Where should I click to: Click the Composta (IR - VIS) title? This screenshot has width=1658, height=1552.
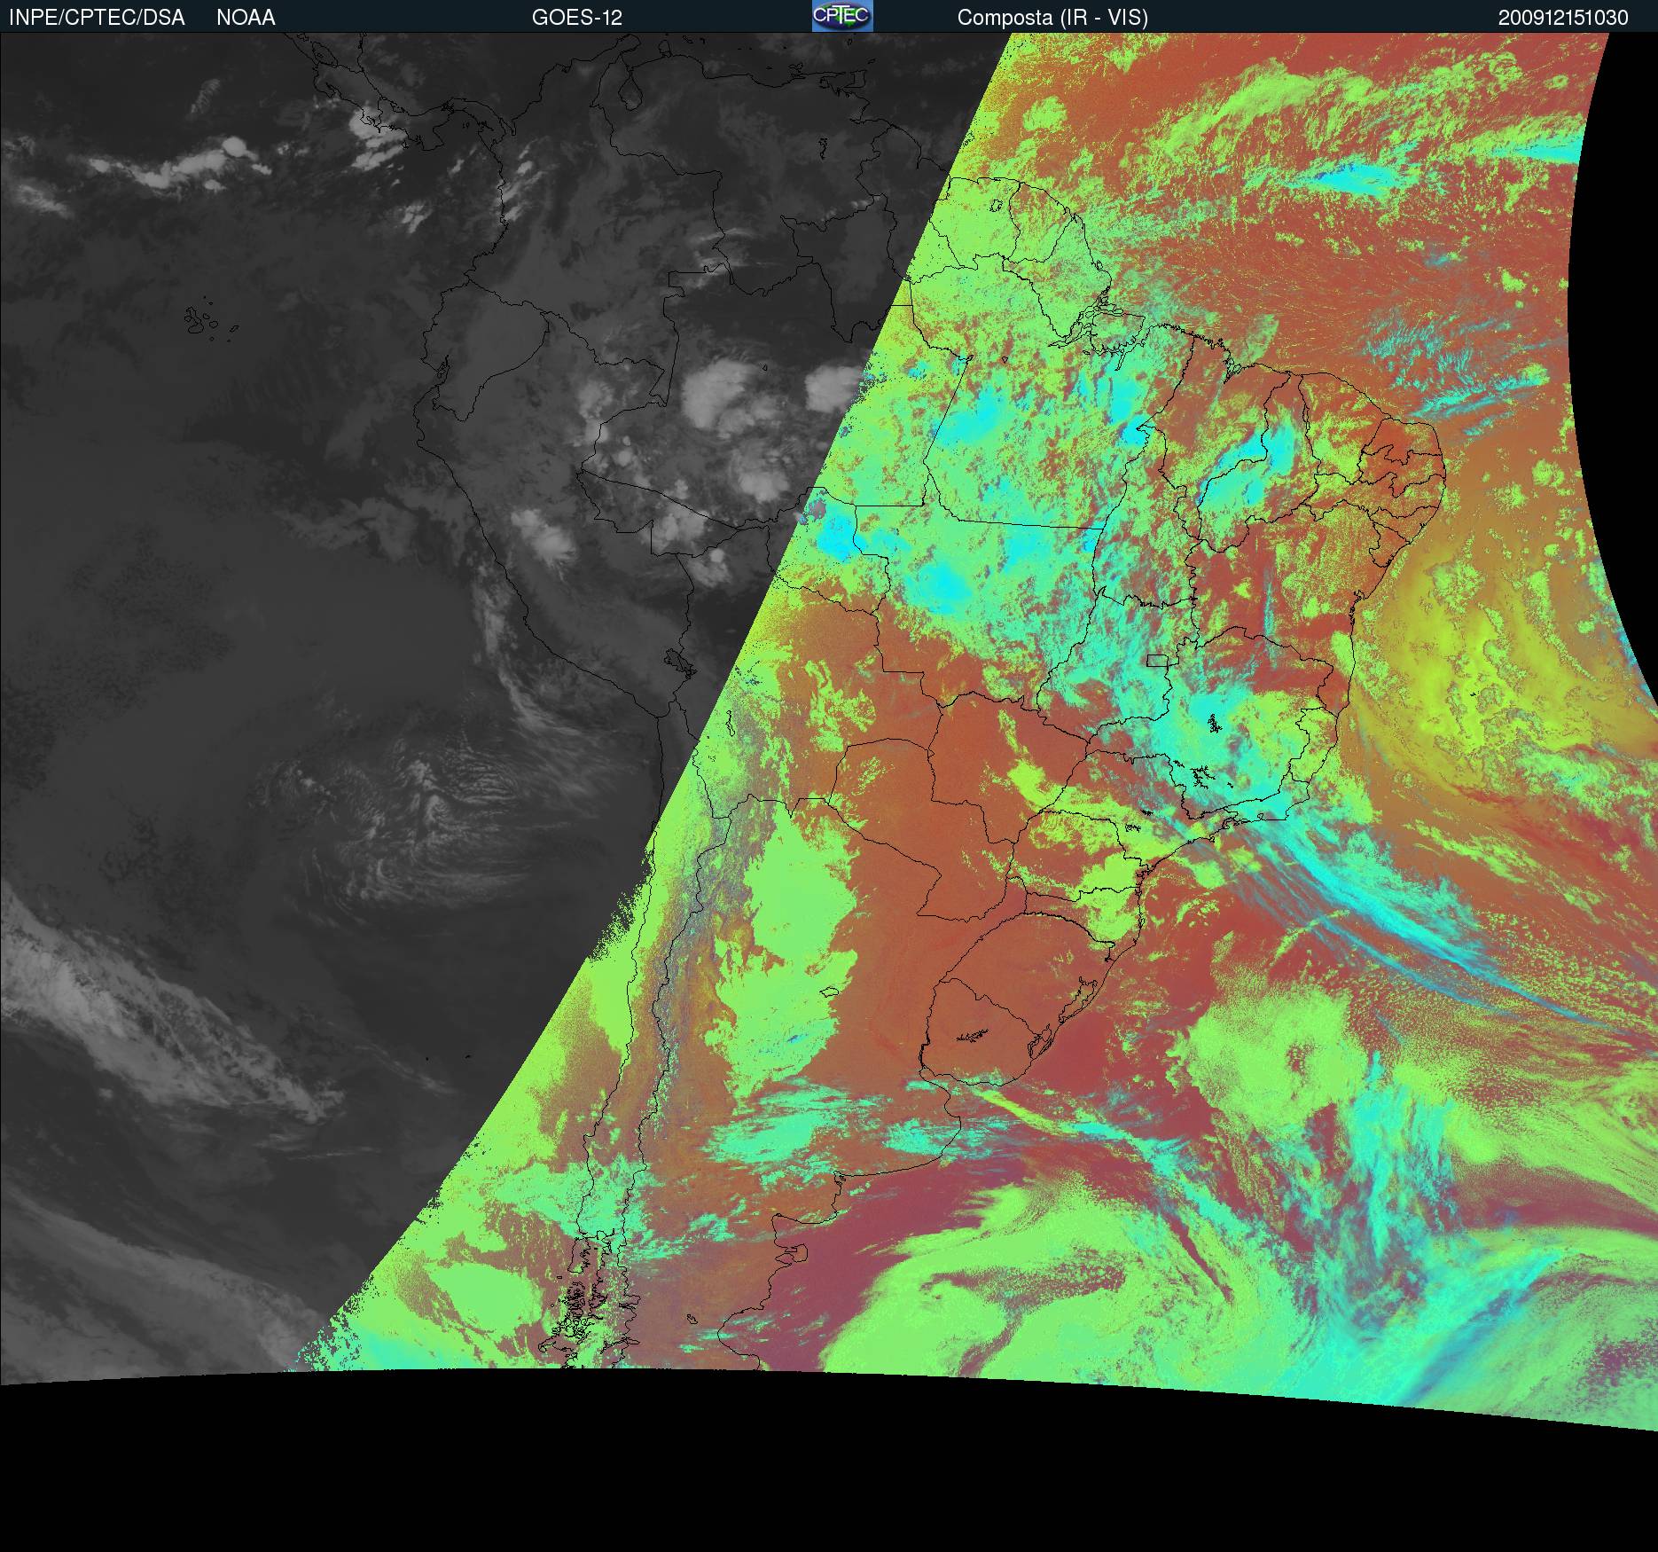(1052, 18)
